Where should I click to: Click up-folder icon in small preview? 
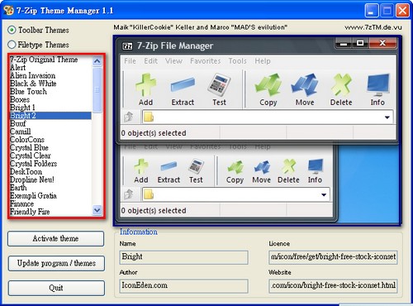point(128,194)
